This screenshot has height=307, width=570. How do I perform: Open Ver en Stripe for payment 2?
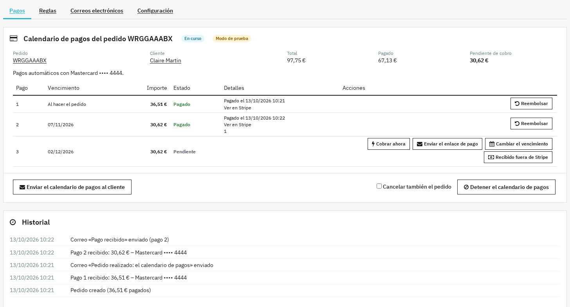click(238, 125)
